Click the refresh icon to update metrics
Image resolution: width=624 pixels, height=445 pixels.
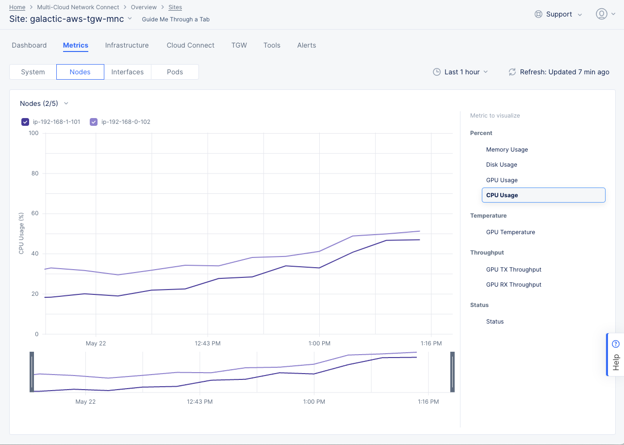coord(512,71)
